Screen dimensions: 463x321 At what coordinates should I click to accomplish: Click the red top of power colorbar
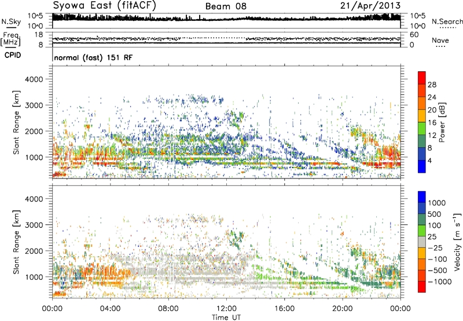coord(422,78)
